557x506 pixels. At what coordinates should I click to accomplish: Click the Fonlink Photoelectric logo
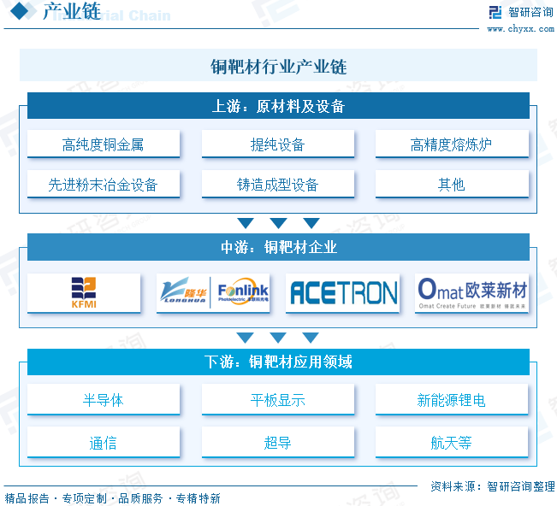[243, 291]
